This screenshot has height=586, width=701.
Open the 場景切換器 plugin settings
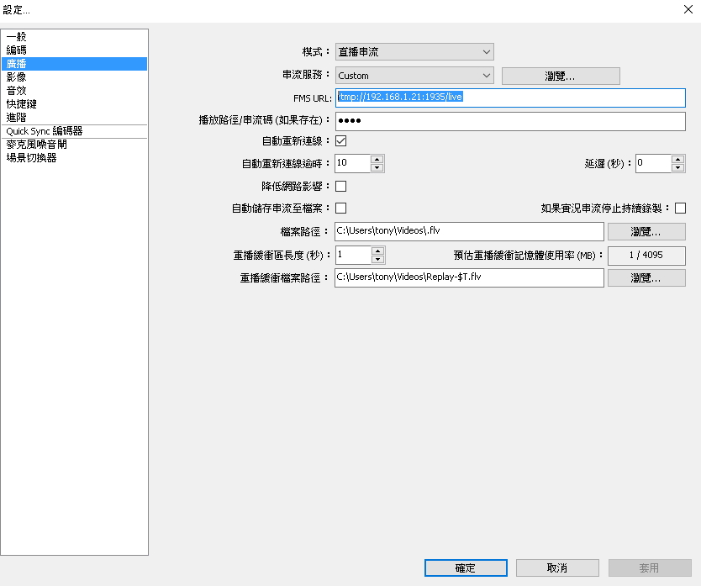[x=74, y=158]
